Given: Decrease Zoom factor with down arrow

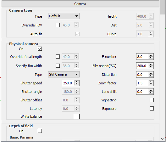Looking at the screenshot, I should click(151, 84).
